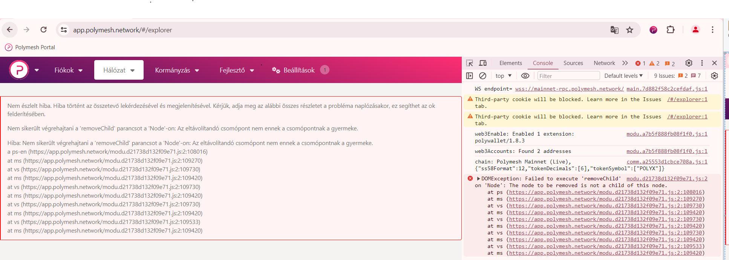This screenshot has height=260, width=729.
Task: Bookmark this page with the star icon
Action: point(629,30)
